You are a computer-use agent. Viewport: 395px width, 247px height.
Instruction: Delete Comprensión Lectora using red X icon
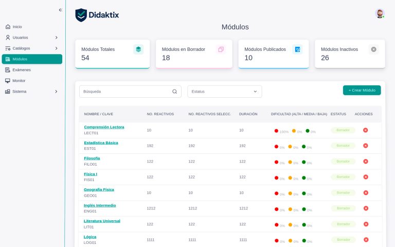(366, 130)
